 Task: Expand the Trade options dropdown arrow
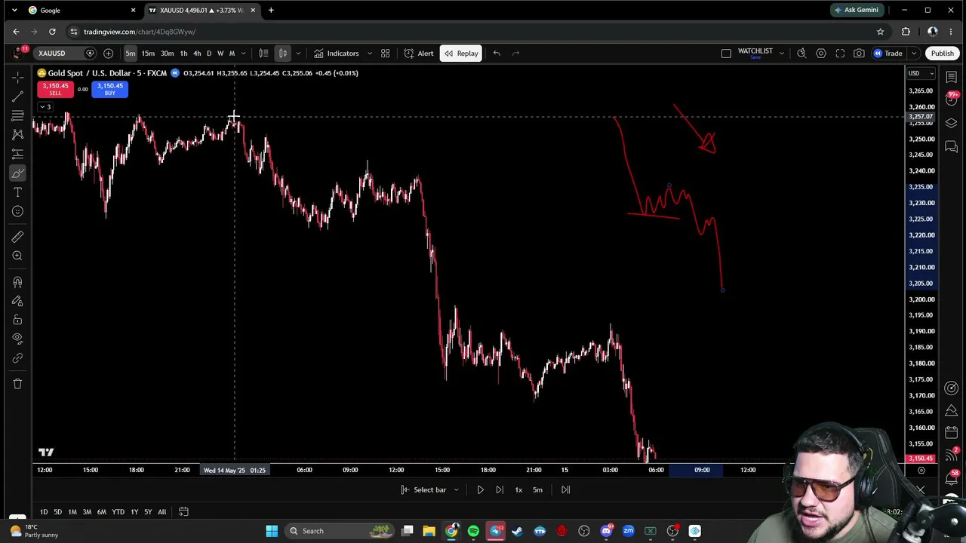point(913,54)
